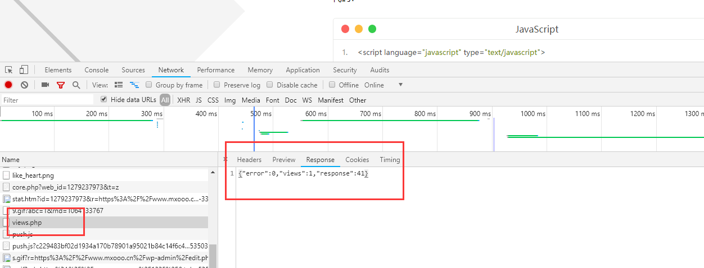The width and height of the screenshot is (704, 268).
Task: Toggle the device toolbar icon
Action: coord(24,70)
